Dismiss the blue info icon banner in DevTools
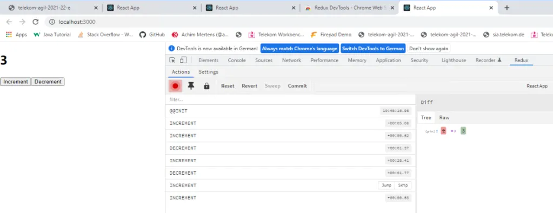 (x=172, y=48)
